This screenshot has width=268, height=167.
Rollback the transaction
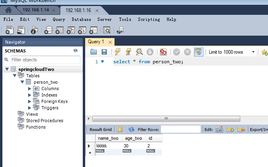point(187,52)
